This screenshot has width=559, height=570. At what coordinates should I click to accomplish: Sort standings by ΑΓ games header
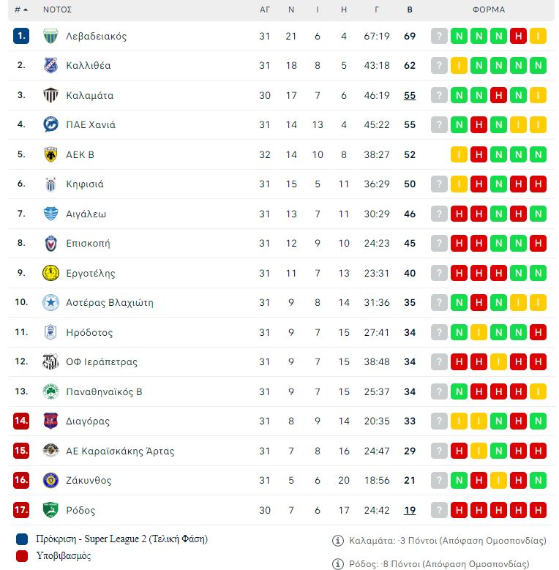(265, 10)
